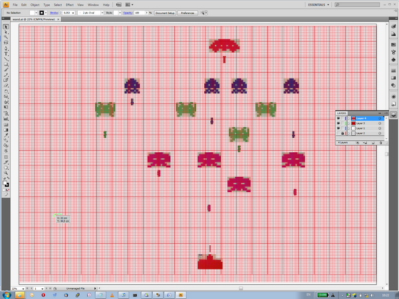
Task: Open the Object menu
Action: pyautogui.click(x=35, y=5)
